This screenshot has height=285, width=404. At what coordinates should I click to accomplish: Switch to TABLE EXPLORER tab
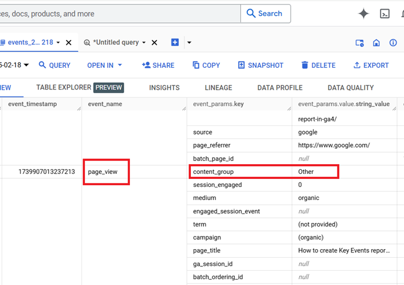(x=80, y=88)
